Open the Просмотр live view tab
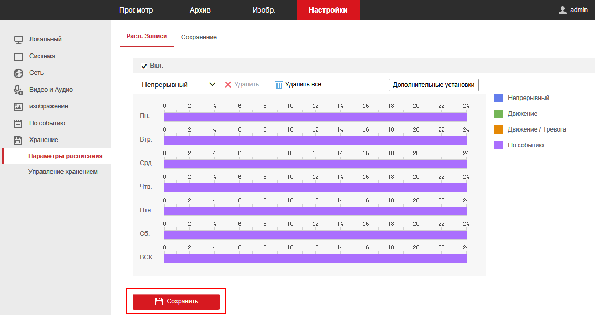The height and width of the screenshot is (315, 595). coord(136,10)
